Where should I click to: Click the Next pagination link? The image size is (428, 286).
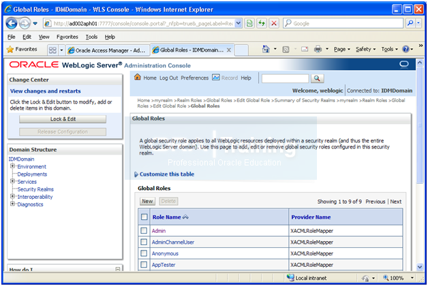point(395,202)
